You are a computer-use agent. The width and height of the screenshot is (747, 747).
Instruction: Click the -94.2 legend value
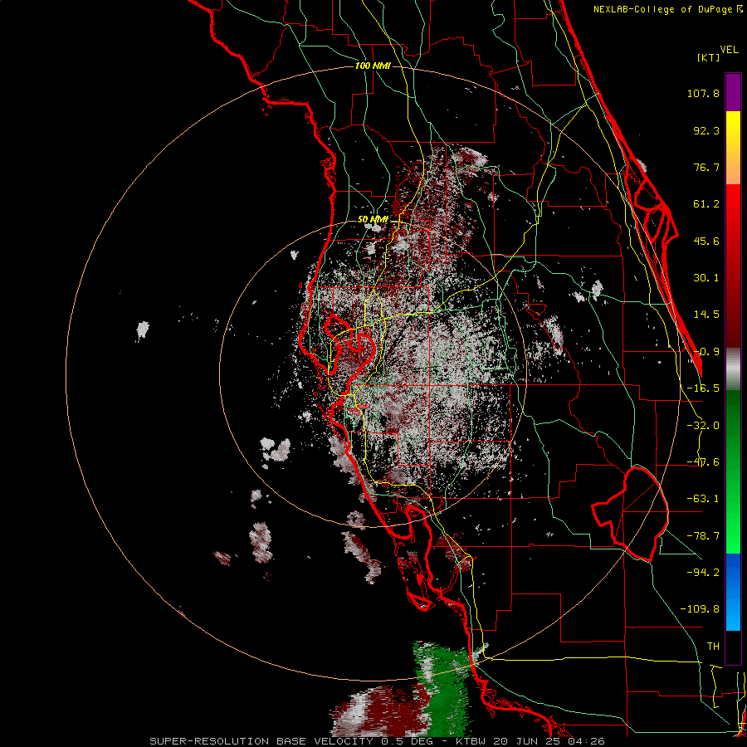click(x=703, y=573)
